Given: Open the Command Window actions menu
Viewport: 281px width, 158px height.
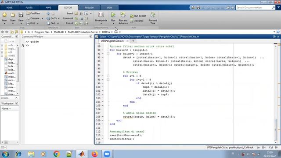Looking at the screenshot, I should (91, 36).
